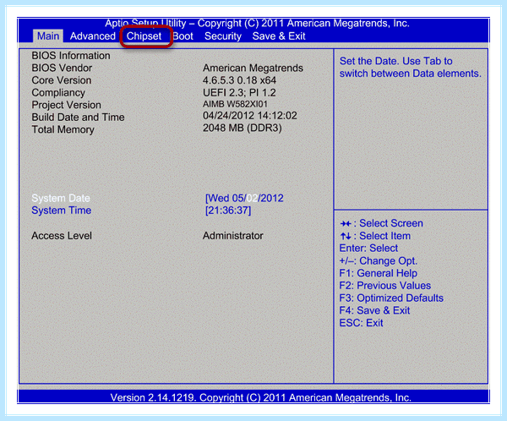Click the Aptio Setup Utility title text
The height and width of the screenshot is (421, 507).
257,24
